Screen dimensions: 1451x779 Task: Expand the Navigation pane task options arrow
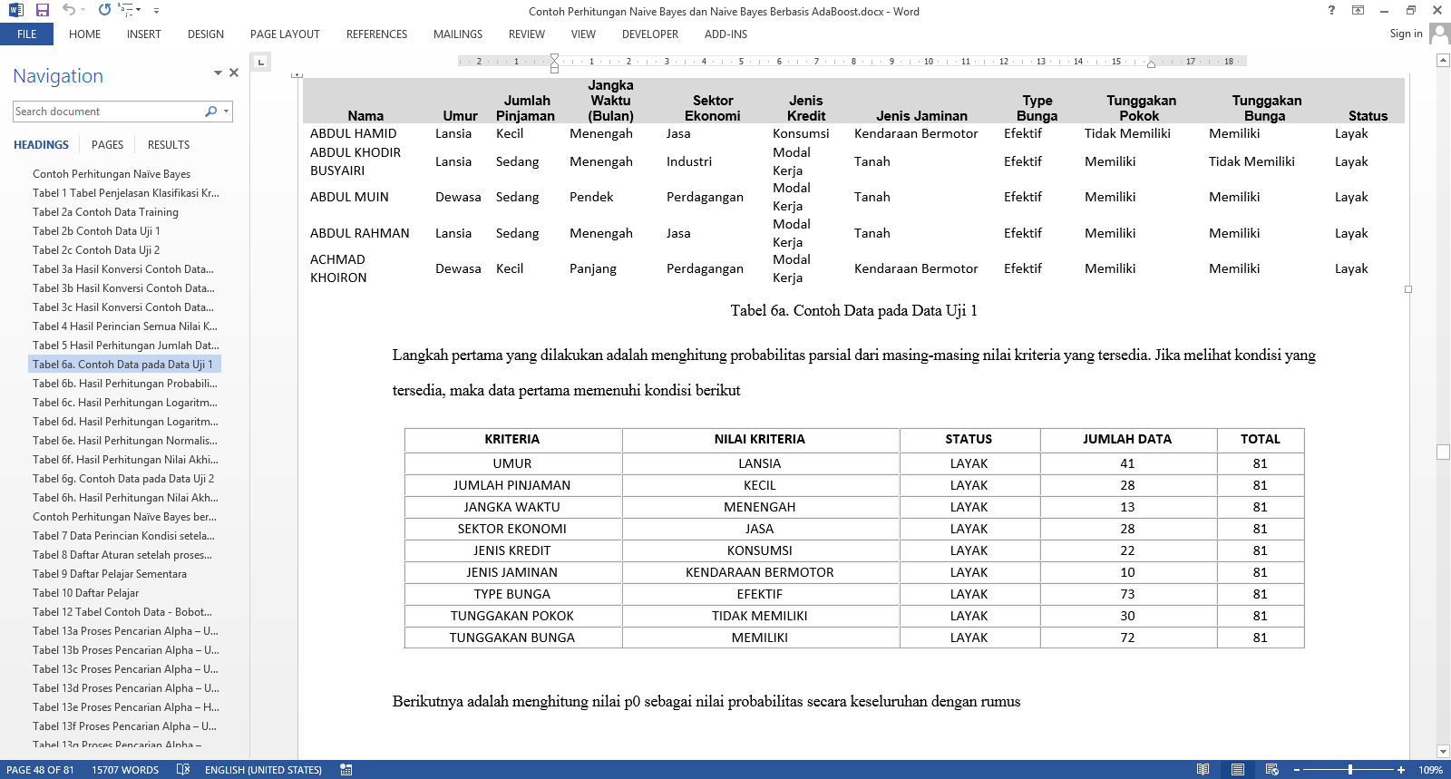[x=218, y=73]
